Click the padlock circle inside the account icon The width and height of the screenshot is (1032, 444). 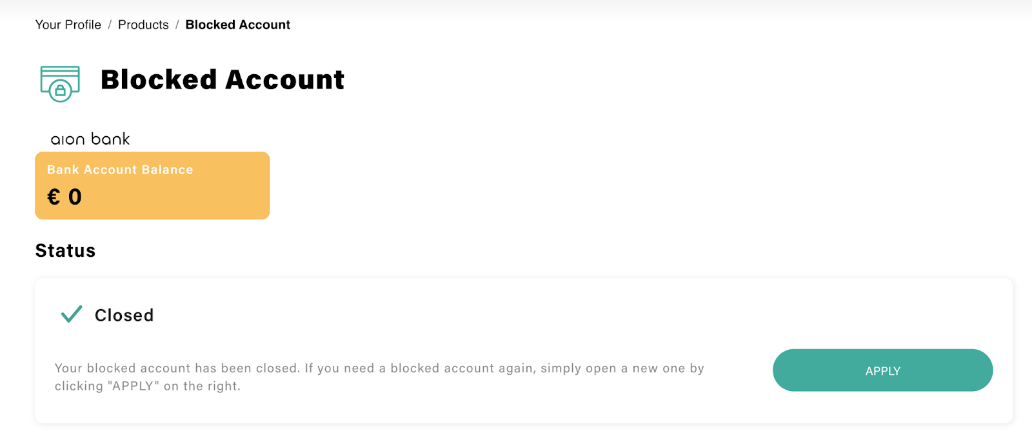(x=60, y=91)
